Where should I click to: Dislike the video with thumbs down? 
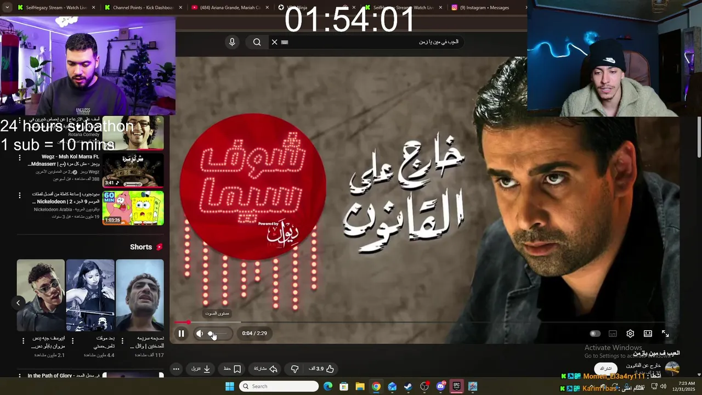(x=295, y=369)
